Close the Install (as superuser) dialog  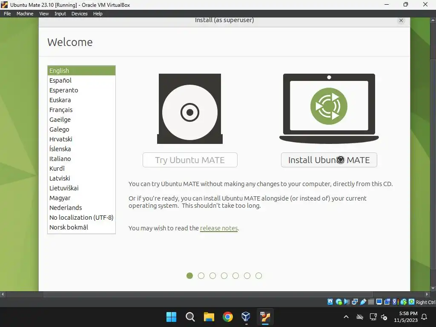click(401, 20)
